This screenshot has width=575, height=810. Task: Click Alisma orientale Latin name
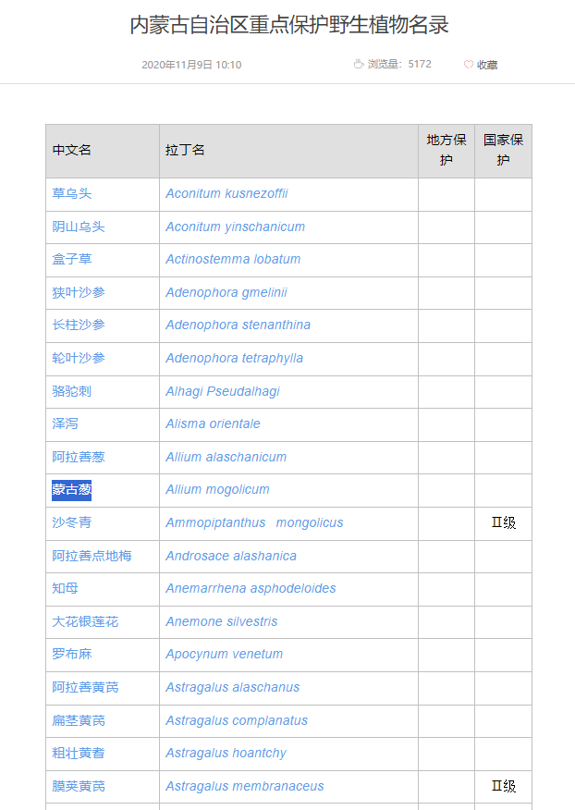pyautogui.click(x=213, y=423)
